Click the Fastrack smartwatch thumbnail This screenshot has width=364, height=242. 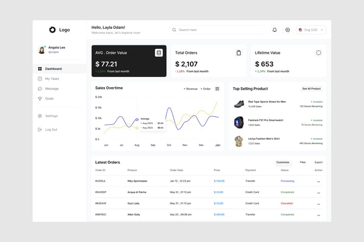[x=239, y=122]
